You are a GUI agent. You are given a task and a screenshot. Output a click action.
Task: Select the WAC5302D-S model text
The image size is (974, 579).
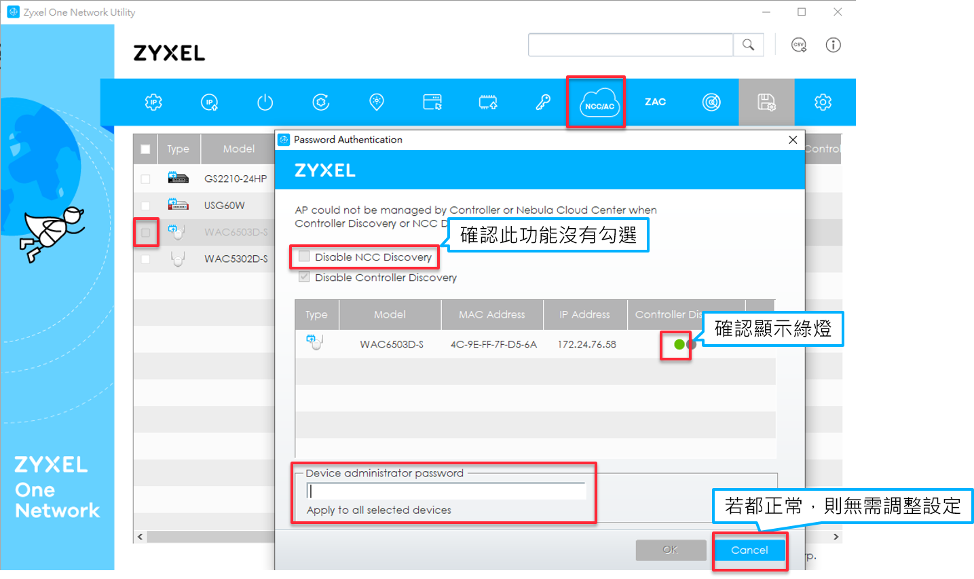pos(236,259)
